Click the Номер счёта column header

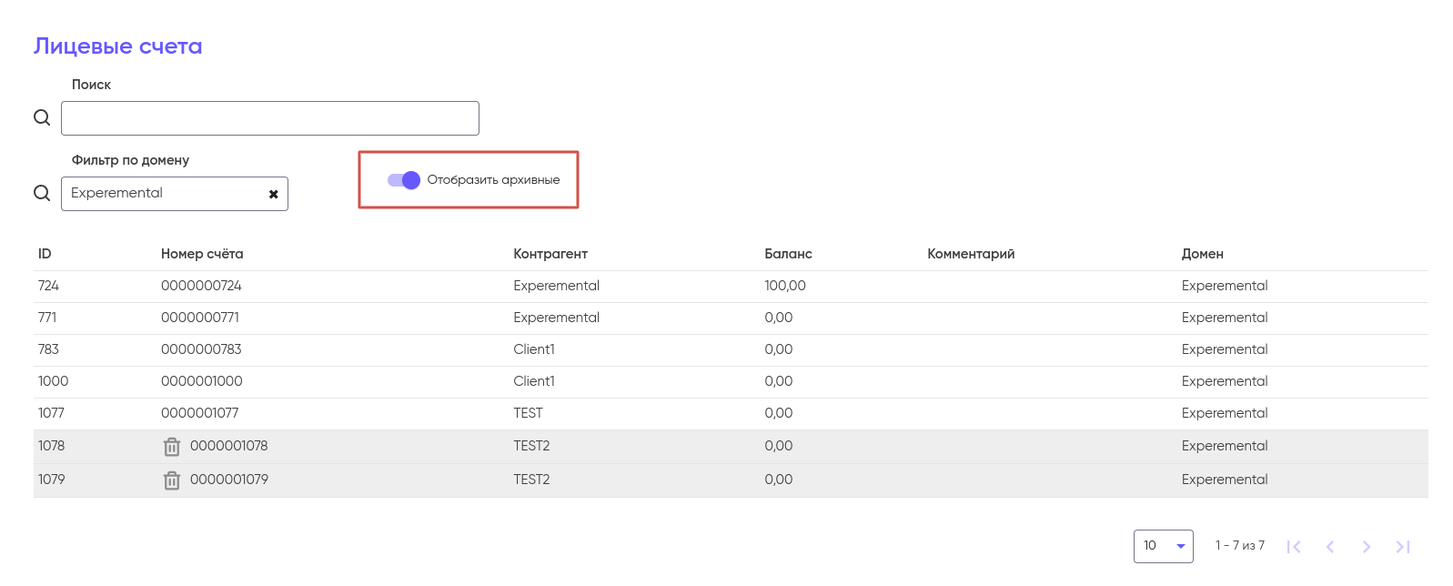pos(202,254)
